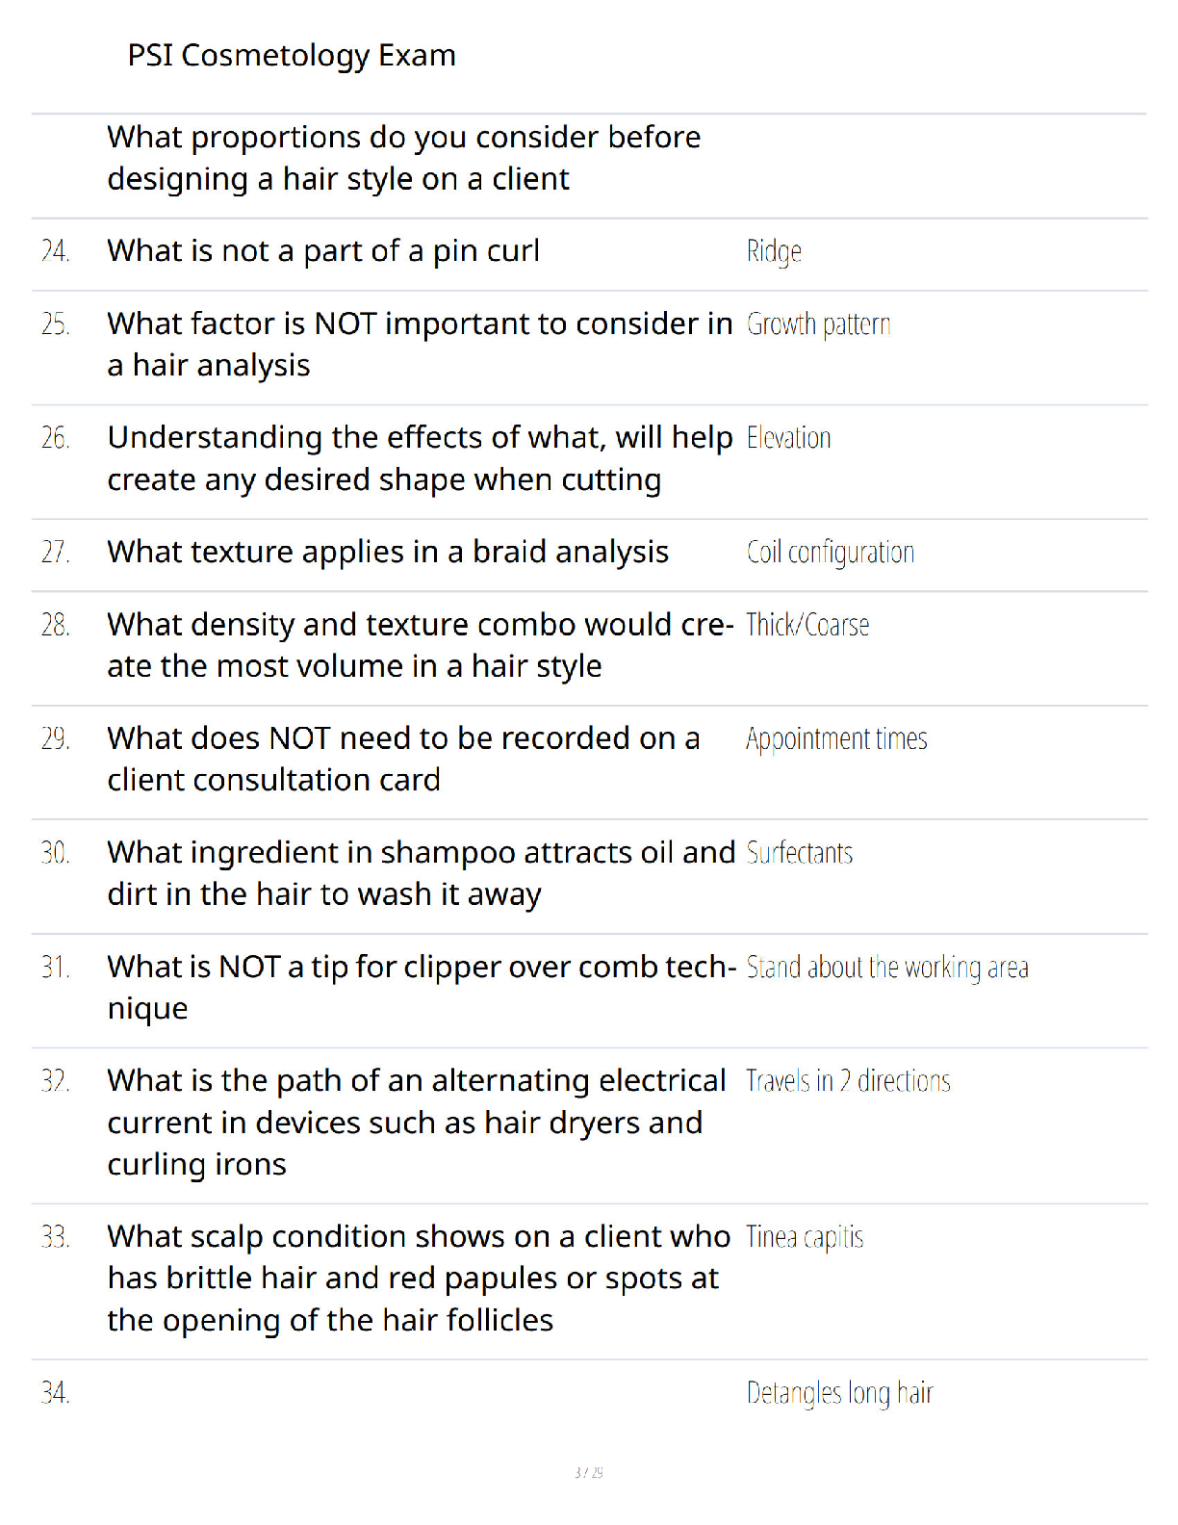1178x1525 pixels.
Task: Click the 'Coil configuration' answer
Action: 830,553
